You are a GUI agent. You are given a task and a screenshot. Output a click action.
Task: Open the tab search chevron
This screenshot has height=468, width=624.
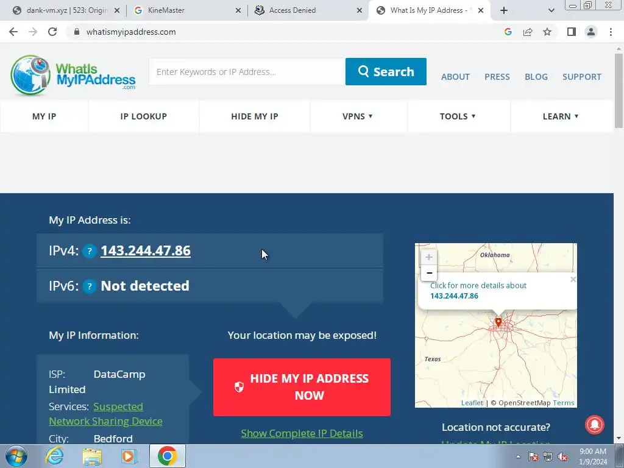[551, 10]
